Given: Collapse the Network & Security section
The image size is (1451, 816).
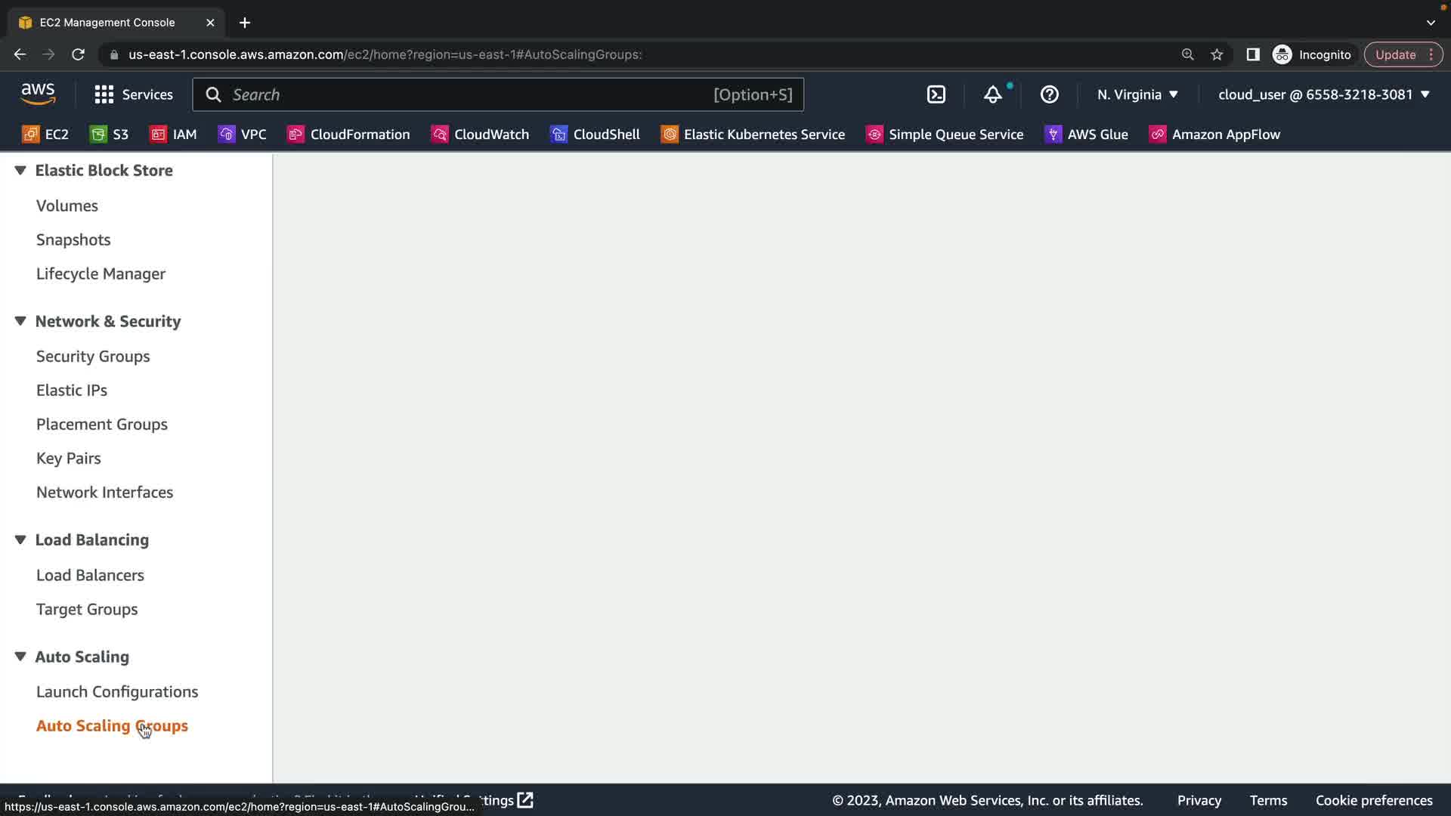Looking at the screenshot, I should 20,321.
